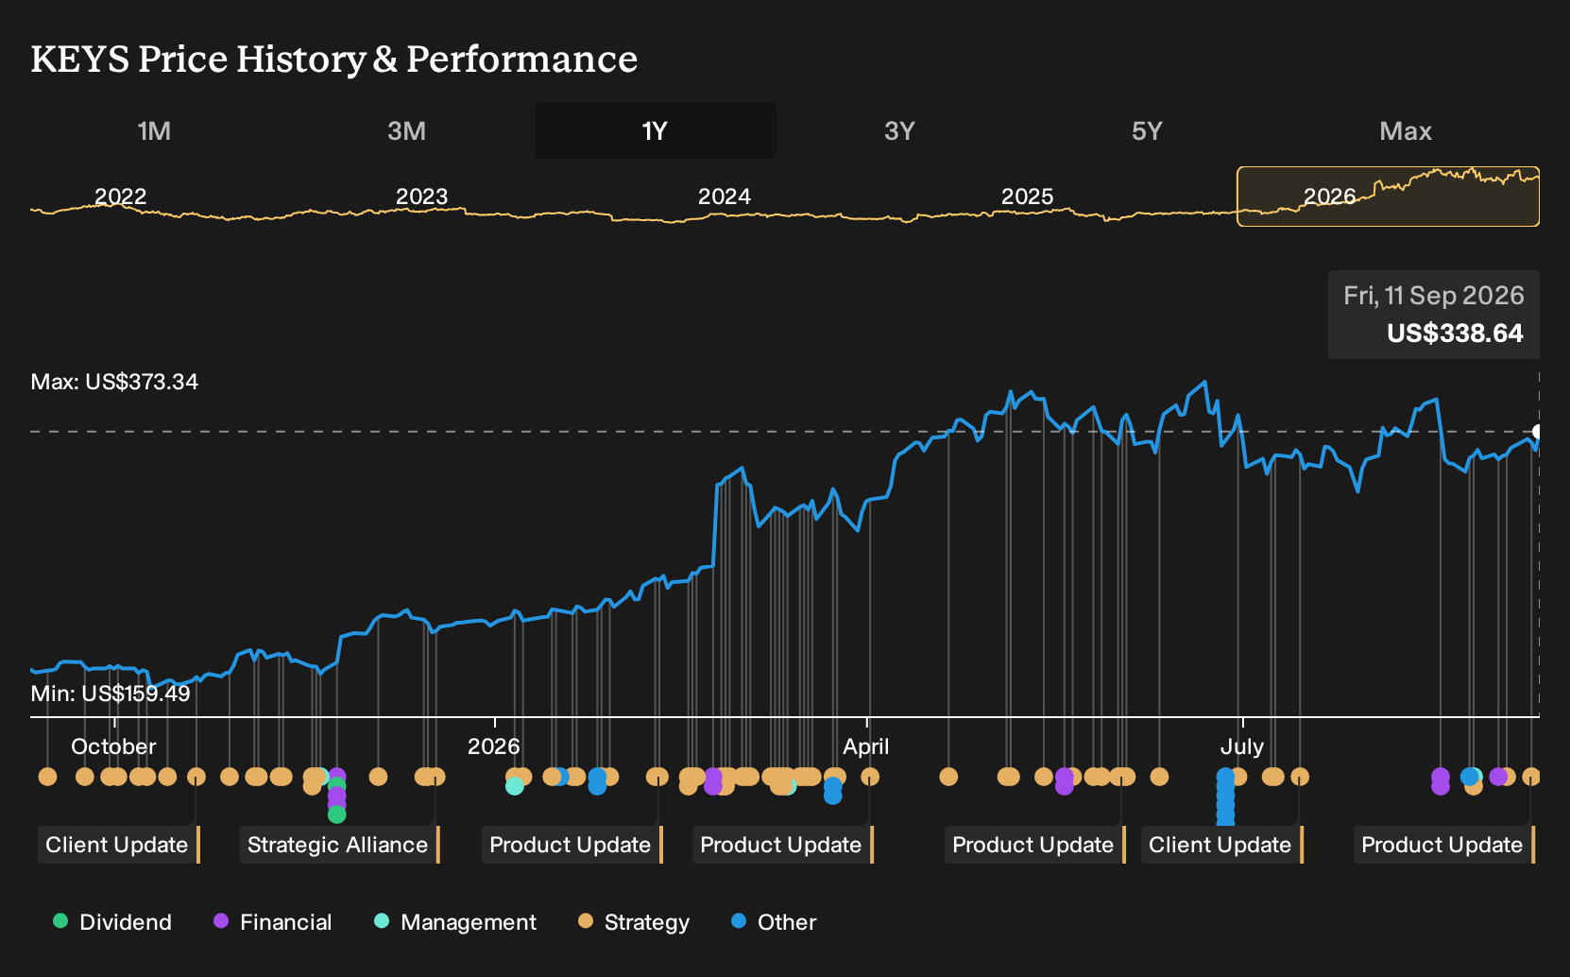Open Product Update label between April and July
This screenshot has width=1570, height=977.
1034,845
